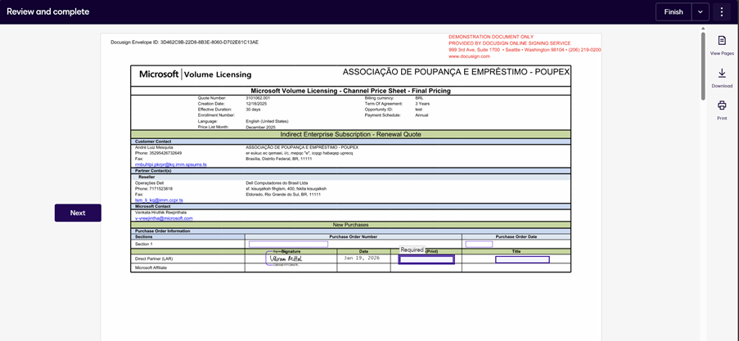Click the vertical scrollbar thumb
This screenshot has height=341, width=739.
703,65
